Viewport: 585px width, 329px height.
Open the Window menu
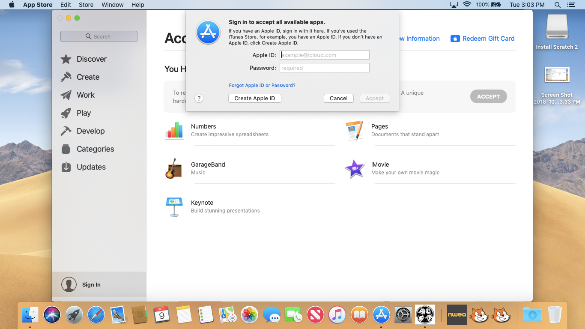coord(113,5)
